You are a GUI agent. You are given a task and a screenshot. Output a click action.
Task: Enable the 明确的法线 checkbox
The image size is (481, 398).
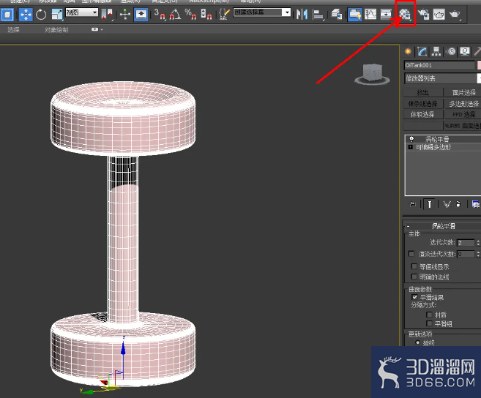coord(414,277)
